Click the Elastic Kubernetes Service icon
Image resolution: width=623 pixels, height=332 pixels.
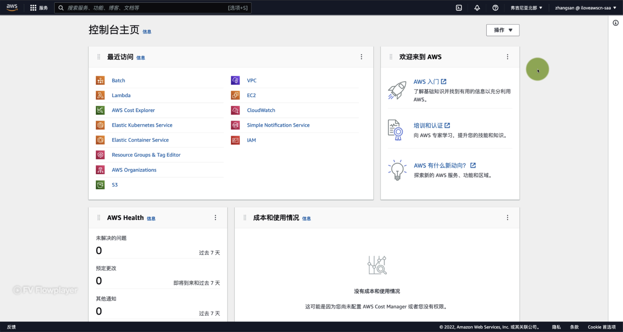pyautogui.click(x=100, y=125)
